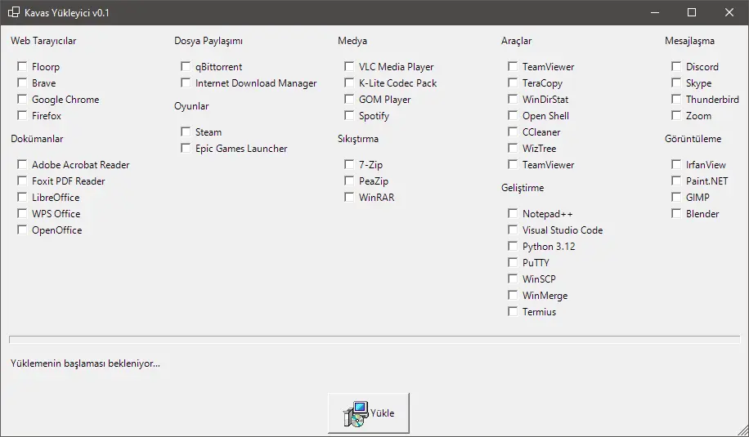
Task: Enable Visual Studio Code checkbox
Action: [513, 230]
